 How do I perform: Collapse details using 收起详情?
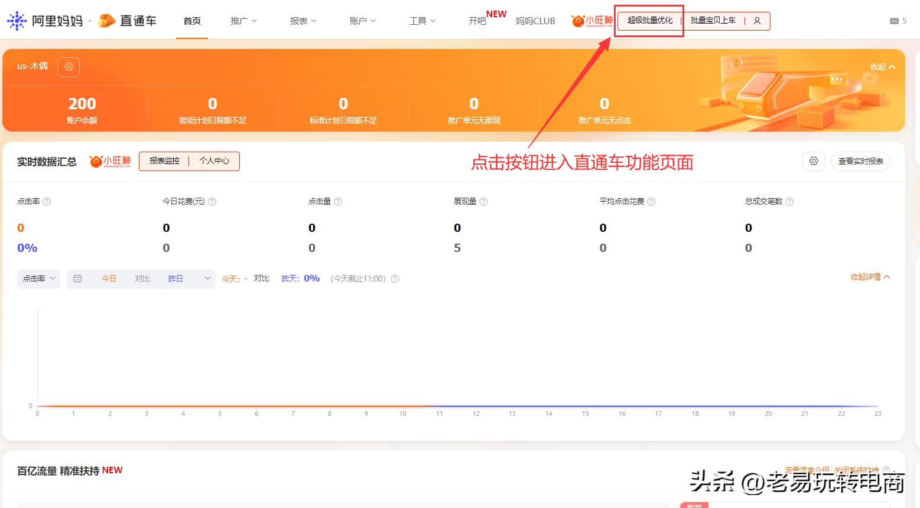[870, 277]
